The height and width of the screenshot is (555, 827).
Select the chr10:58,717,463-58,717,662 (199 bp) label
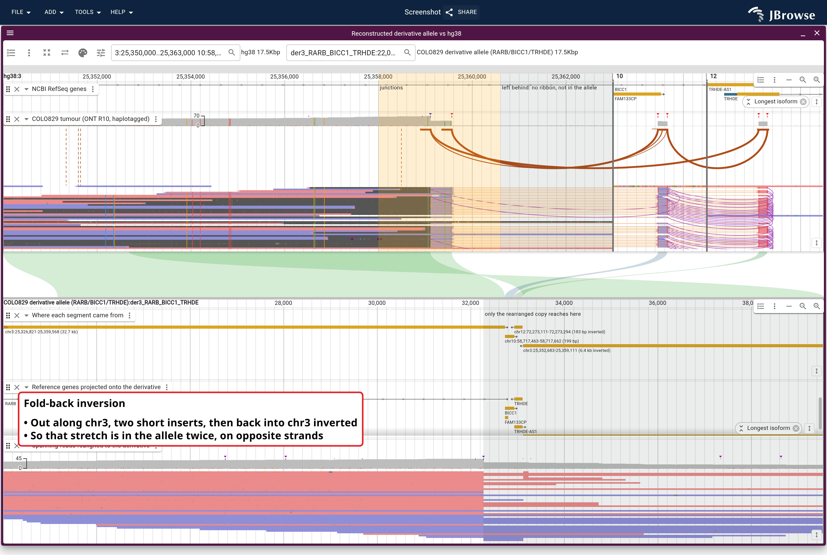tap(542, 341)
